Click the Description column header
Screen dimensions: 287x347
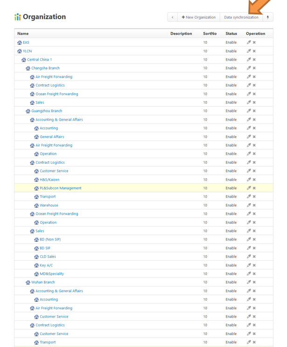pyautogui.click(x=181, y=34)
